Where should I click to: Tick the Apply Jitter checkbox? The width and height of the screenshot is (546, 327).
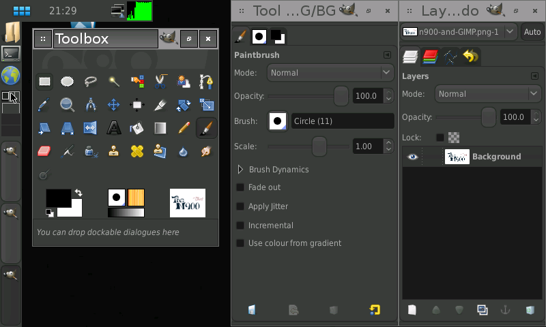[240, 206]
